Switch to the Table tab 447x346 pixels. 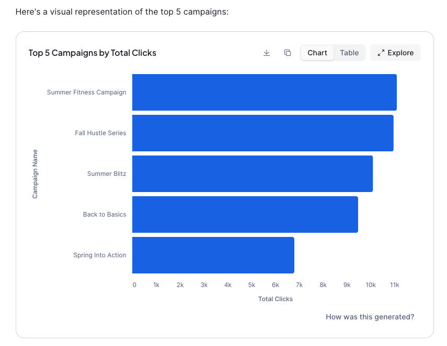coord(349,53)
